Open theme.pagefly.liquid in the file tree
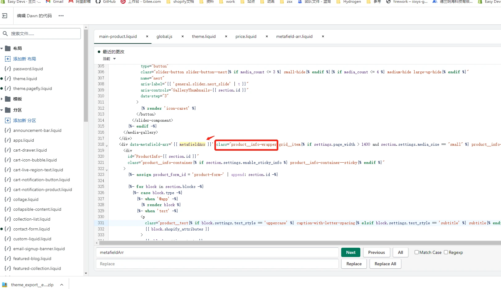Viewport: 501px width, 289px height. (32, 88)
